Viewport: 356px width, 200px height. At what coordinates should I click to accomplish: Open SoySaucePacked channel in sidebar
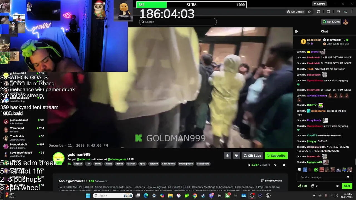click(24, 154)
